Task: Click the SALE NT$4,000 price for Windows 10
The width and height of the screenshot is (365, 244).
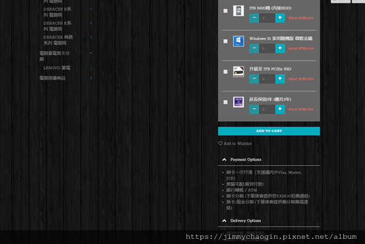Action: coord(301,49)
